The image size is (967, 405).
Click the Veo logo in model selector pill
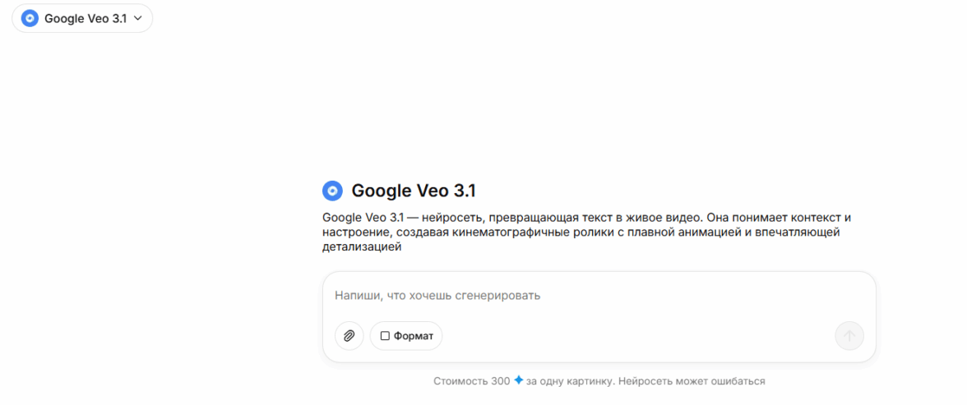pos(30,19)
